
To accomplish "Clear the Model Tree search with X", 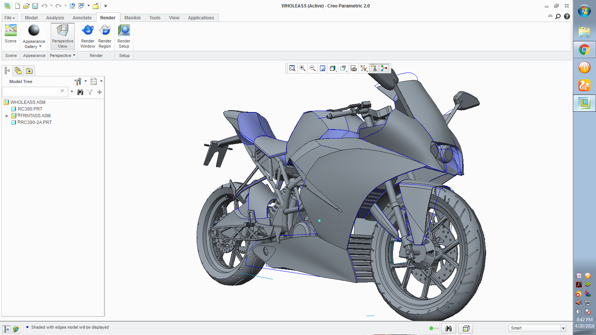I will (62, 91).
